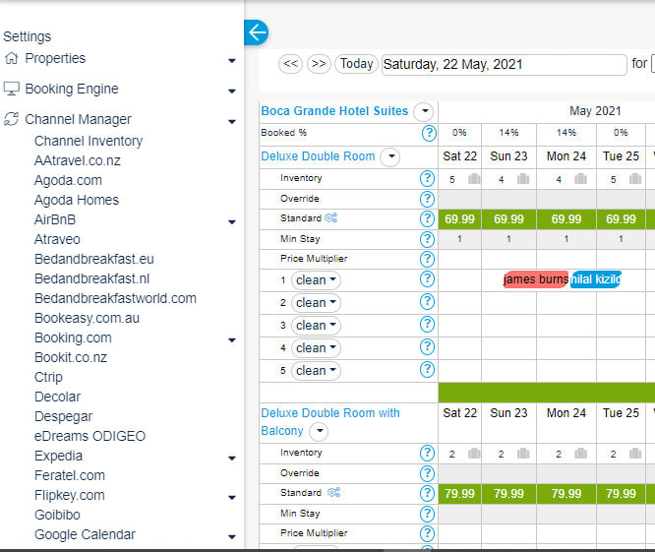Click linked-rate gears icon beside Standard 79.99 row
Viewport: 655px width, 552px height.
333,492
